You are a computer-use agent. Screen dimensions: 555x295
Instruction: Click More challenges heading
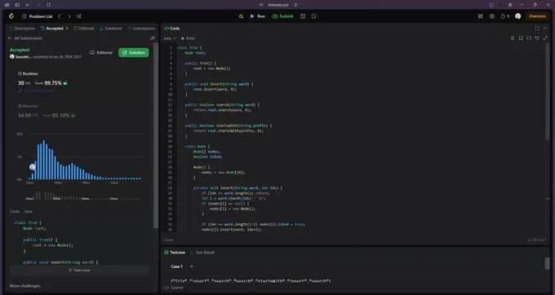tap(24, 286)
